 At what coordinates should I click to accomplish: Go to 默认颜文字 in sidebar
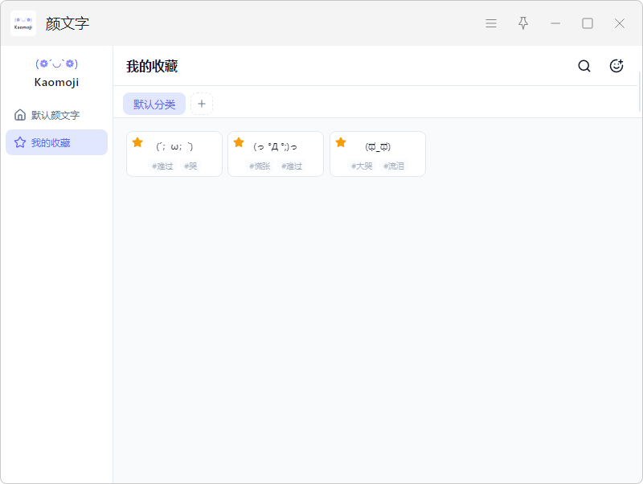(x=55, y=115)
